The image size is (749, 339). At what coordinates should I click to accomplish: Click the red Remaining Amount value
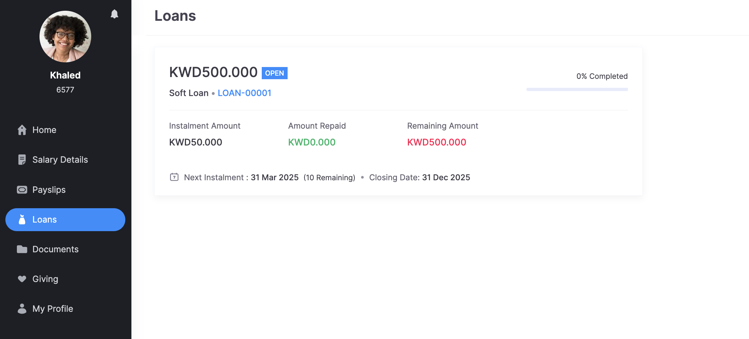click(436, 142)
